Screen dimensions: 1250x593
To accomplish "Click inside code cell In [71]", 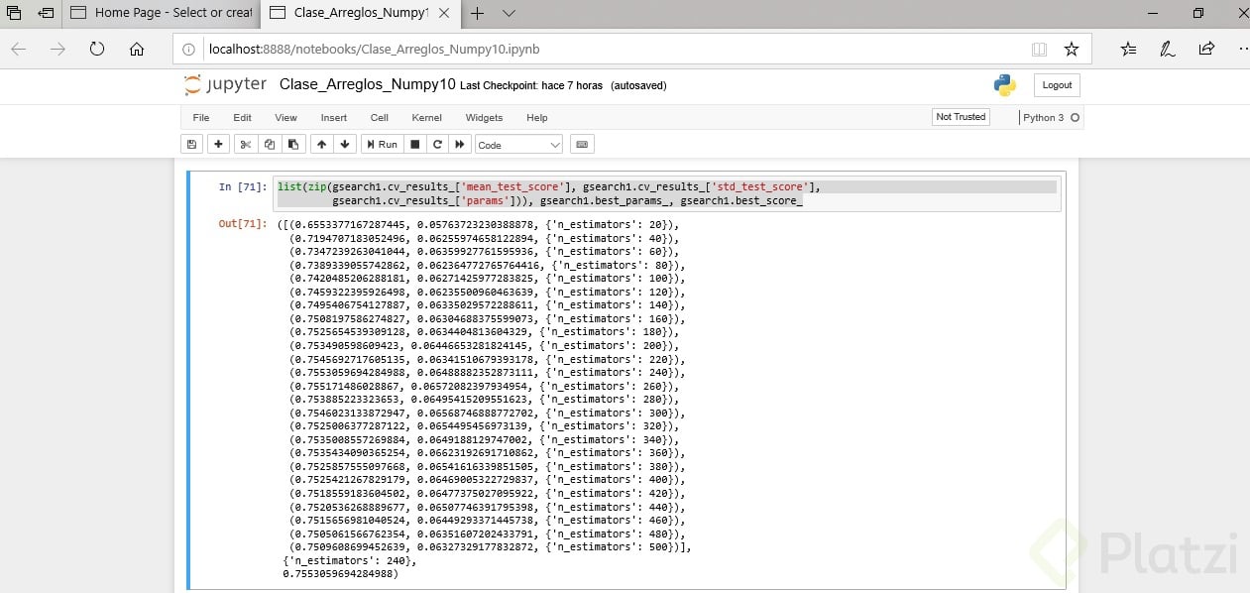I will tap(667, 193).
